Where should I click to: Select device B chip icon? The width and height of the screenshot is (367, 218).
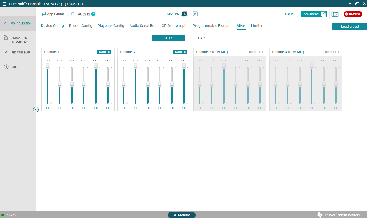(x=195, y=14)
